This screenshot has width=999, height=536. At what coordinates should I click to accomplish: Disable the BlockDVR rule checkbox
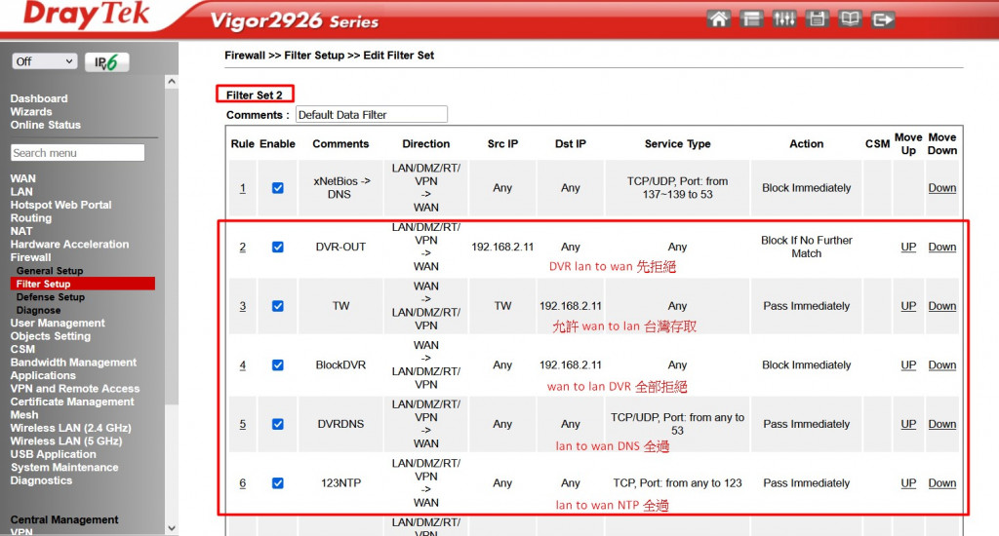coord(278,364)
